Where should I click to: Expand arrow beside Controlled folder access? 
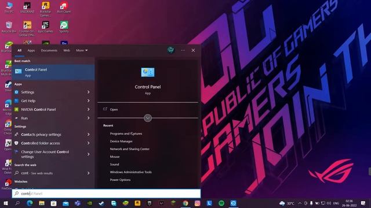coord(89,143)
